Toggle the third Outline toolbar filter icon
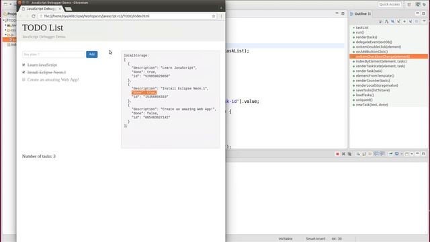Image resolution: width=430 pixels, height=242 pixels. click(x=392, y=22)
